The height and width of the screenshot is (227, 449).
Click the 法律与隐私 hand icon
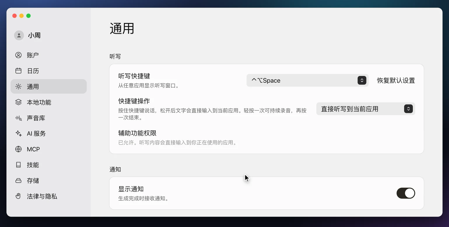(18, 196)
